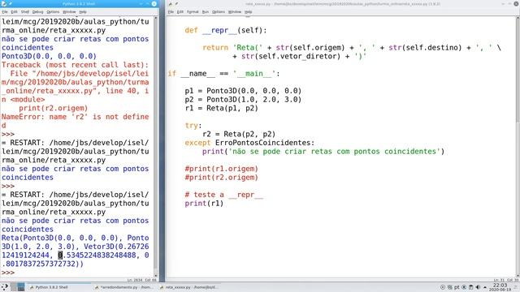This screenshot has height=292, width=520.
Task: Open Window menu in the editor window
Action: (x=235, y=12)
